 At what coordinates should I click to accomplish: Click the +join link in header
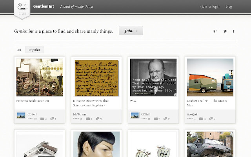(203, 7)
